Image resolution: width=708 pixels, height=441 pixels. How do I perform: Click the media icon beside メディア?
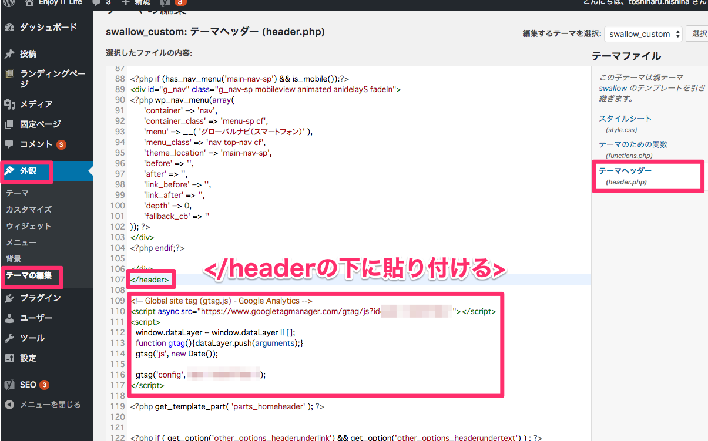tap(9, 105)
